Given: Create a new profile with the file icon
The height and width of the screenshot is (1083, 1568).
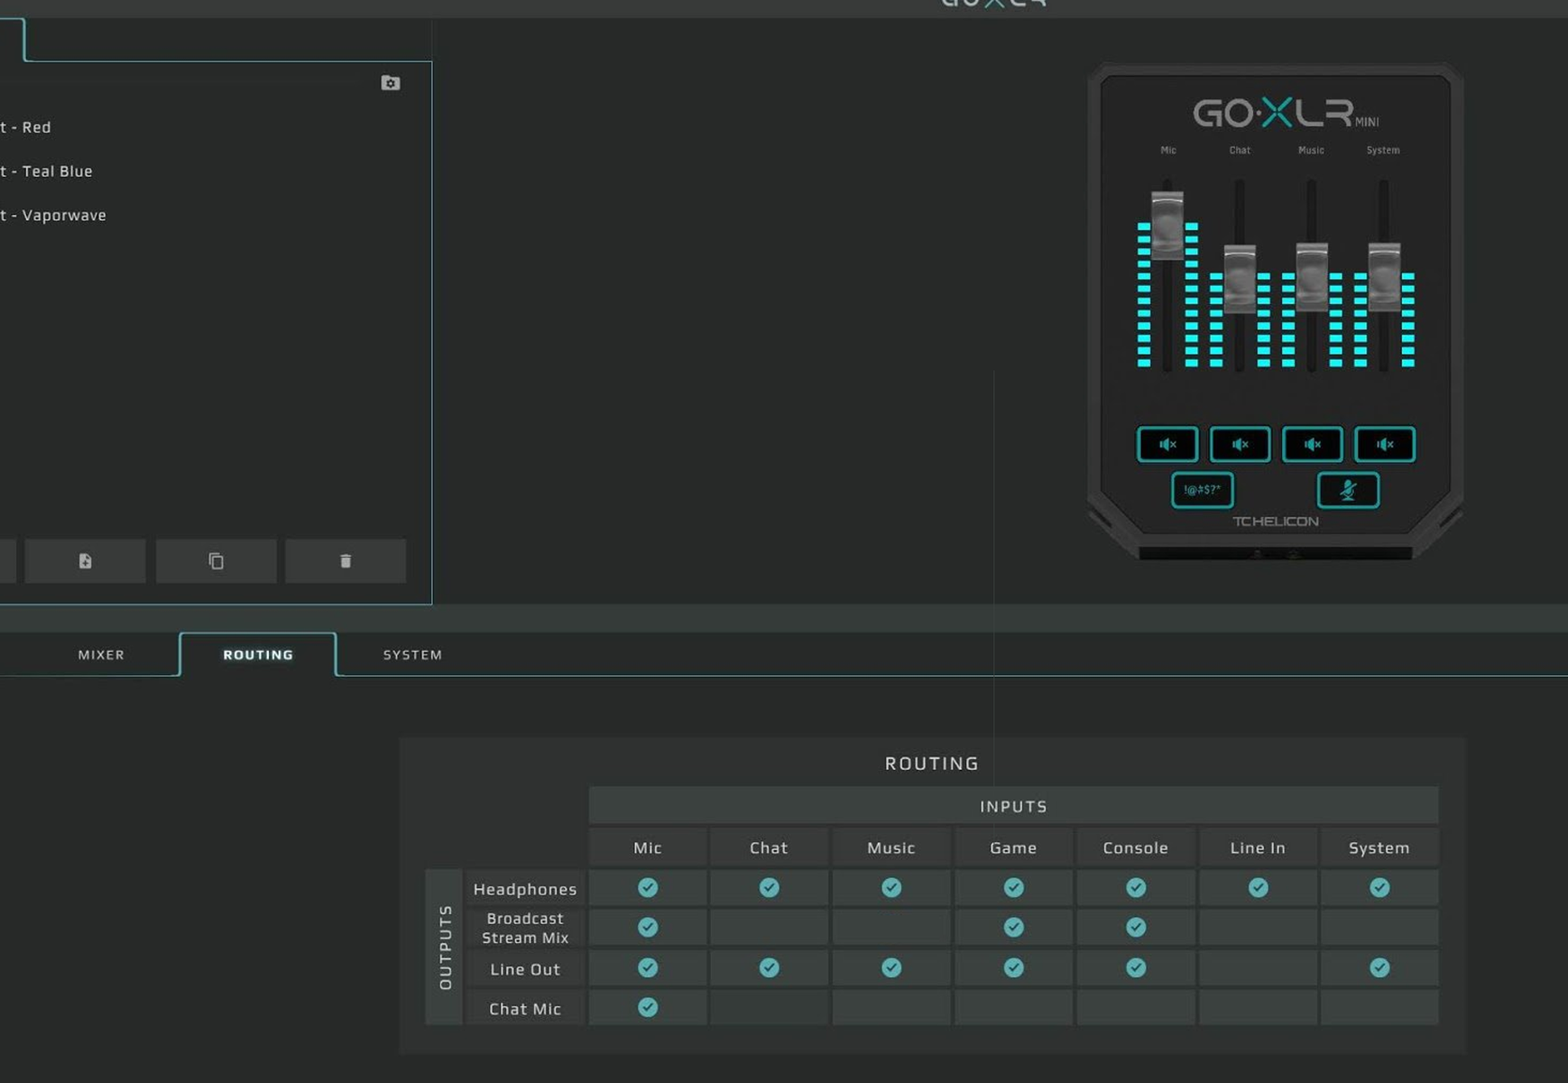Looking at the screenshot, I should [86, 561].
